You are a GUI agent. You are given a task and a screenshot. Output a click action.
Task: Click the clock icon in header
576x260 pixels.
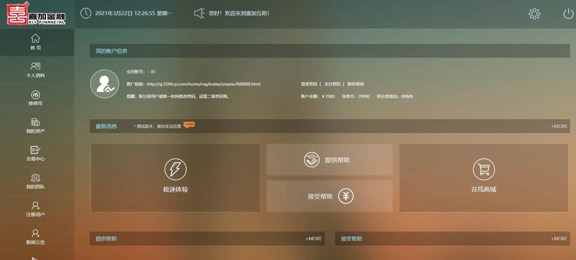coord(86,13)
